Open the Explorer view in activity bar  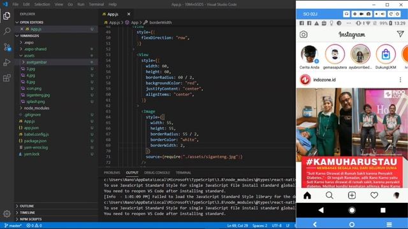point(7,16)
